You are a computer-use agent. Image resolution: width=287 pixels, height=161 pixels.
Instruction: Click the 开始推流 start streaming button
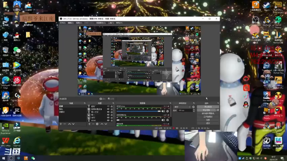coord(208,107)
